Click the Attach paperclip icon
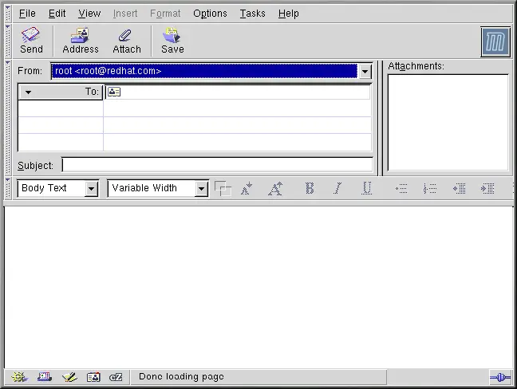The width and height of the screenshot is (517, 389). click(x=126, y=41)
